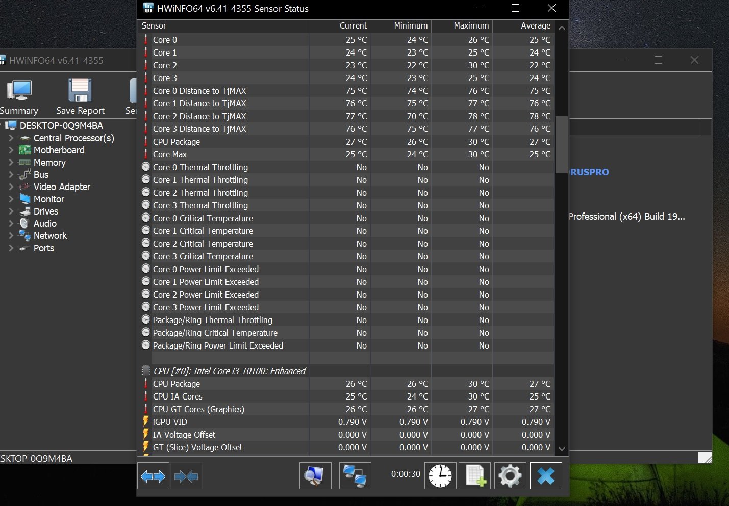Click the 0:00:30 elapsed time readout

pyautogui.click(x=406, y=474)
